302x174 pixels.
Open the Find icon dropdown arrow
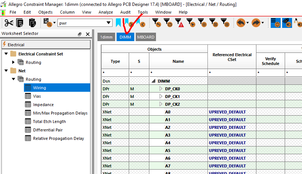point(54,23)
